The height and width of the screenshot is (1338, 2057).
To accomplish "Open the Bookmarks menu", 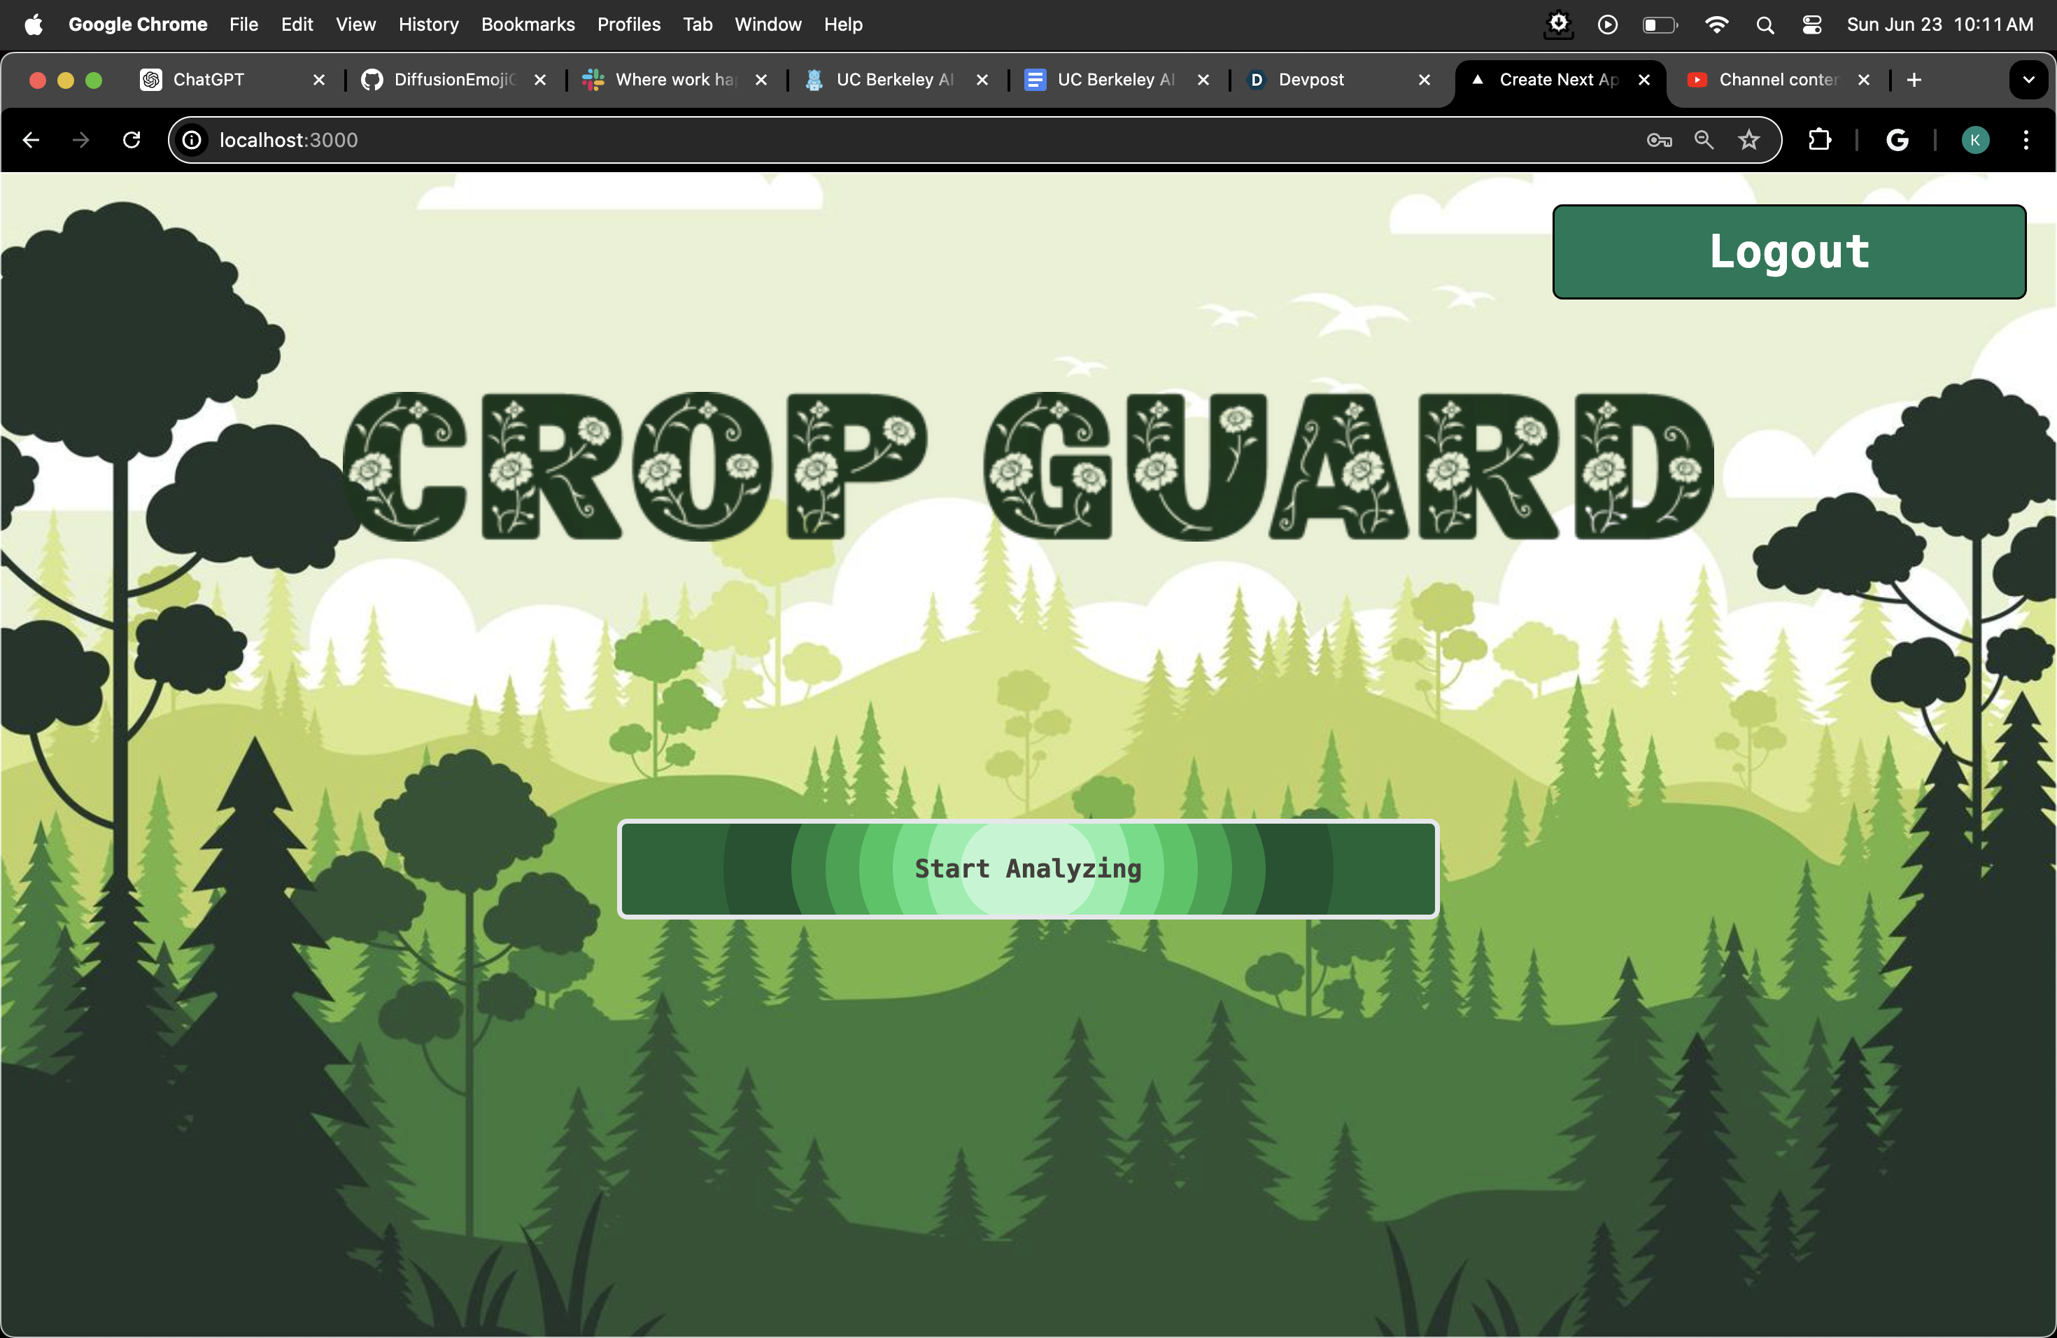I will pyautogui.click(x=528, y=25).
